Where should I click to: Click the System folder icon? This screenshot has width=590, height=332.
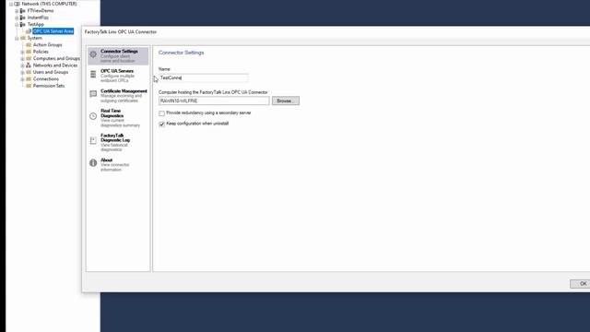(23, 38)
